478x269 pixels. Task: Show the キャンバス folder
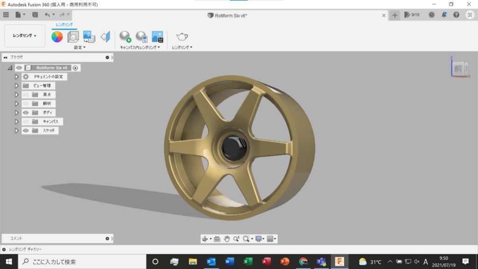tap(26, 121)
